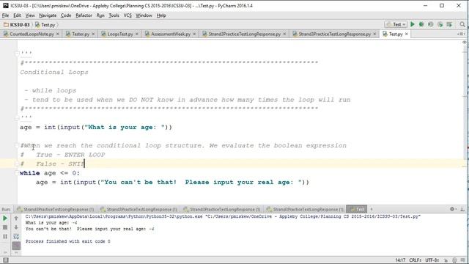Toggle tool window buttons in bottom-left corner
This screenshot has height=264, width=469.
[5, 260]
